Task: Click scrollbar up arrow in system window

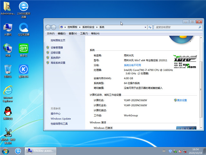Action: [x=201, y=37]
